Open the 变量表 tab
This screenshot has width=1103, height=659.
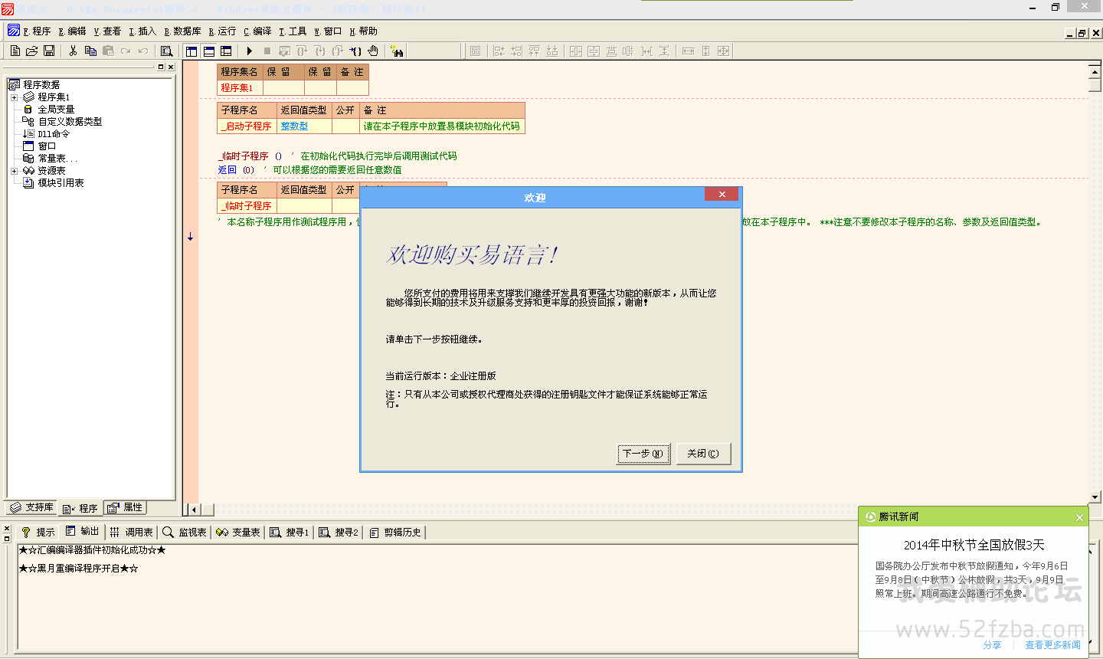click(238, 532)
